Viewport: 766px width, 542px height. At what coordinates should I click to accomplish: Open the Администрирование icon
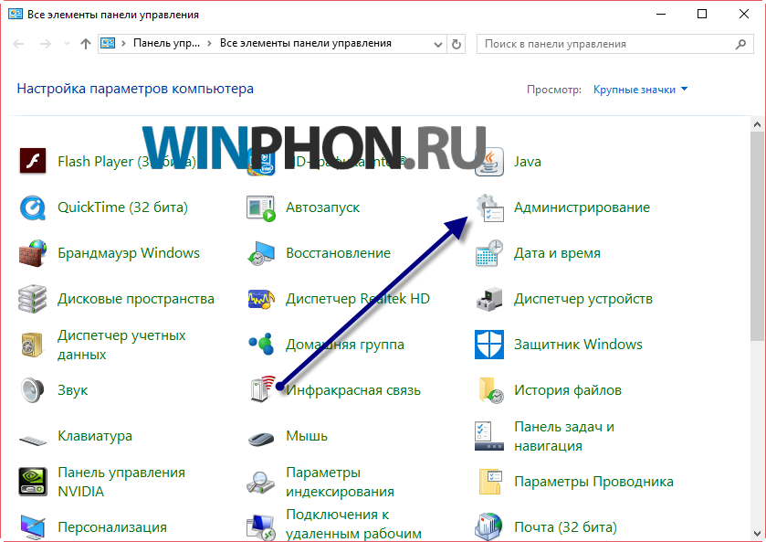[x=489, y=207]
